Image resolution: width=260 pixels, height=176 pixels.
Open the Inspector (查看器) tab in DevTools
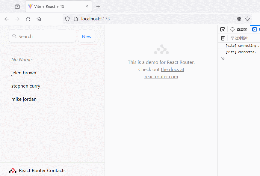click(239, 29)
